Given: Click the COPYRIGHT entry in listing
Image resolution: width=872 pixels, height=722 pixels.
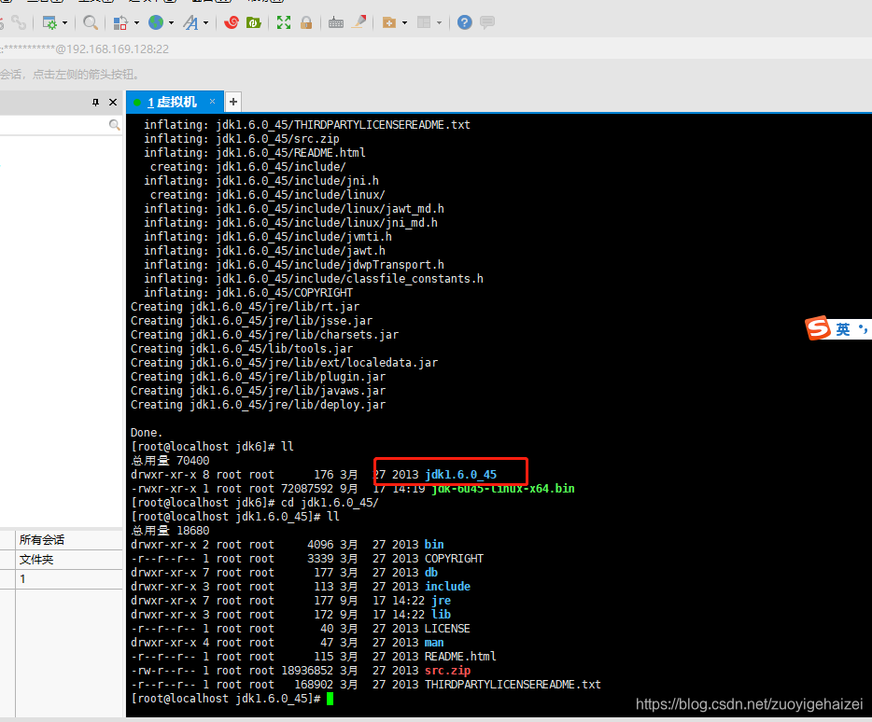Looking at the screenshot, I should pyautogui.click(x=455, y=559).
